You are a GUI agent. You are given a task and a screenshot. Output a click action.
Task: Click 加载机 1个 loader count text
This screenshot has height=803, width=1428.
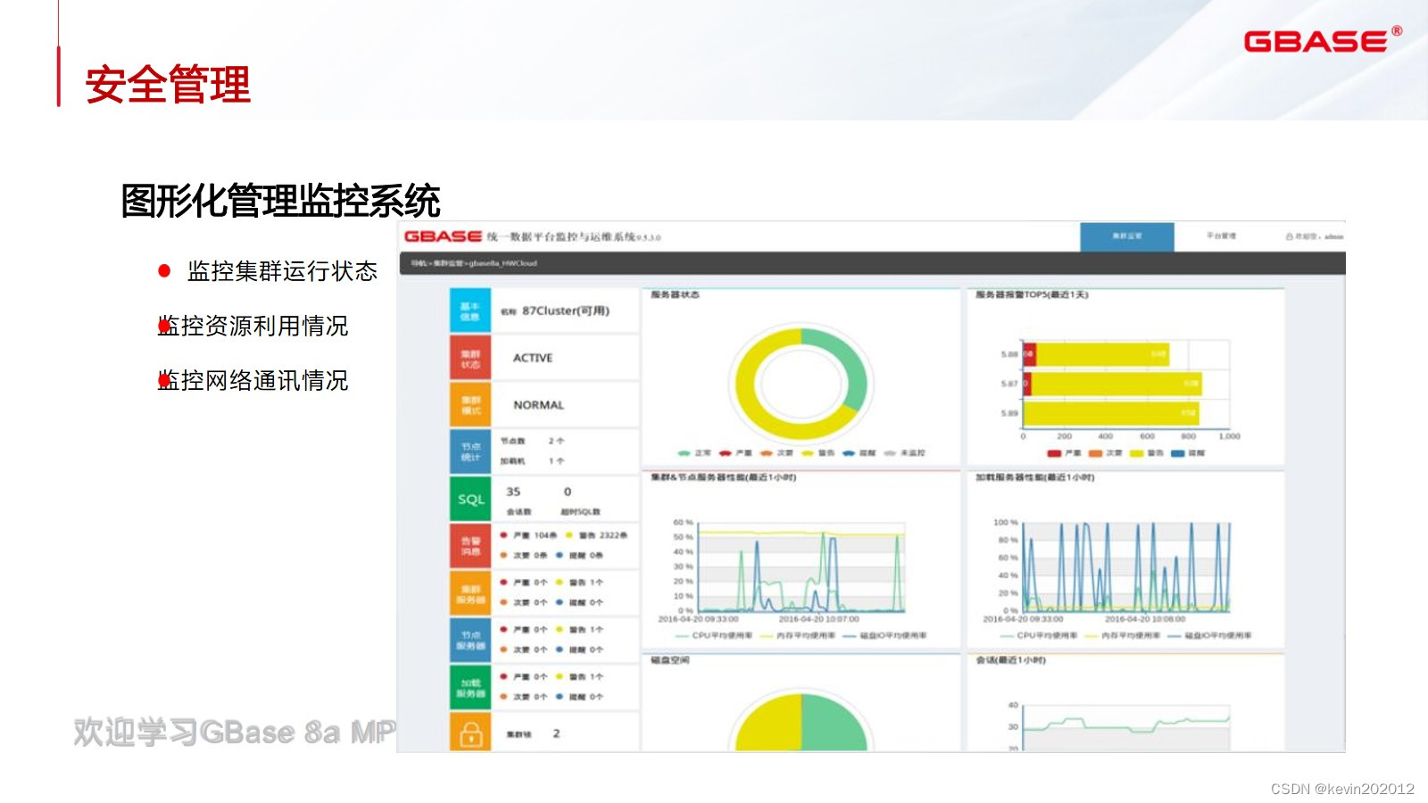(x=532, y=461)
